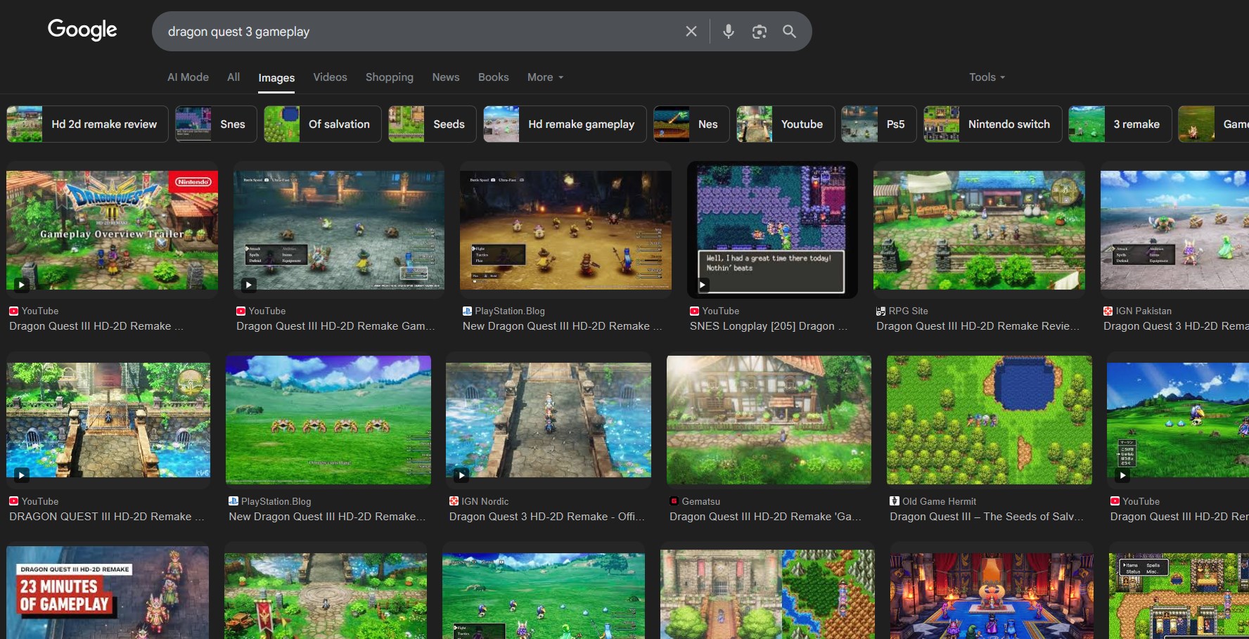Click the Old Game Hermit favicon
This screenshot has width=1249, height=639.
click(x=894, y=501)
